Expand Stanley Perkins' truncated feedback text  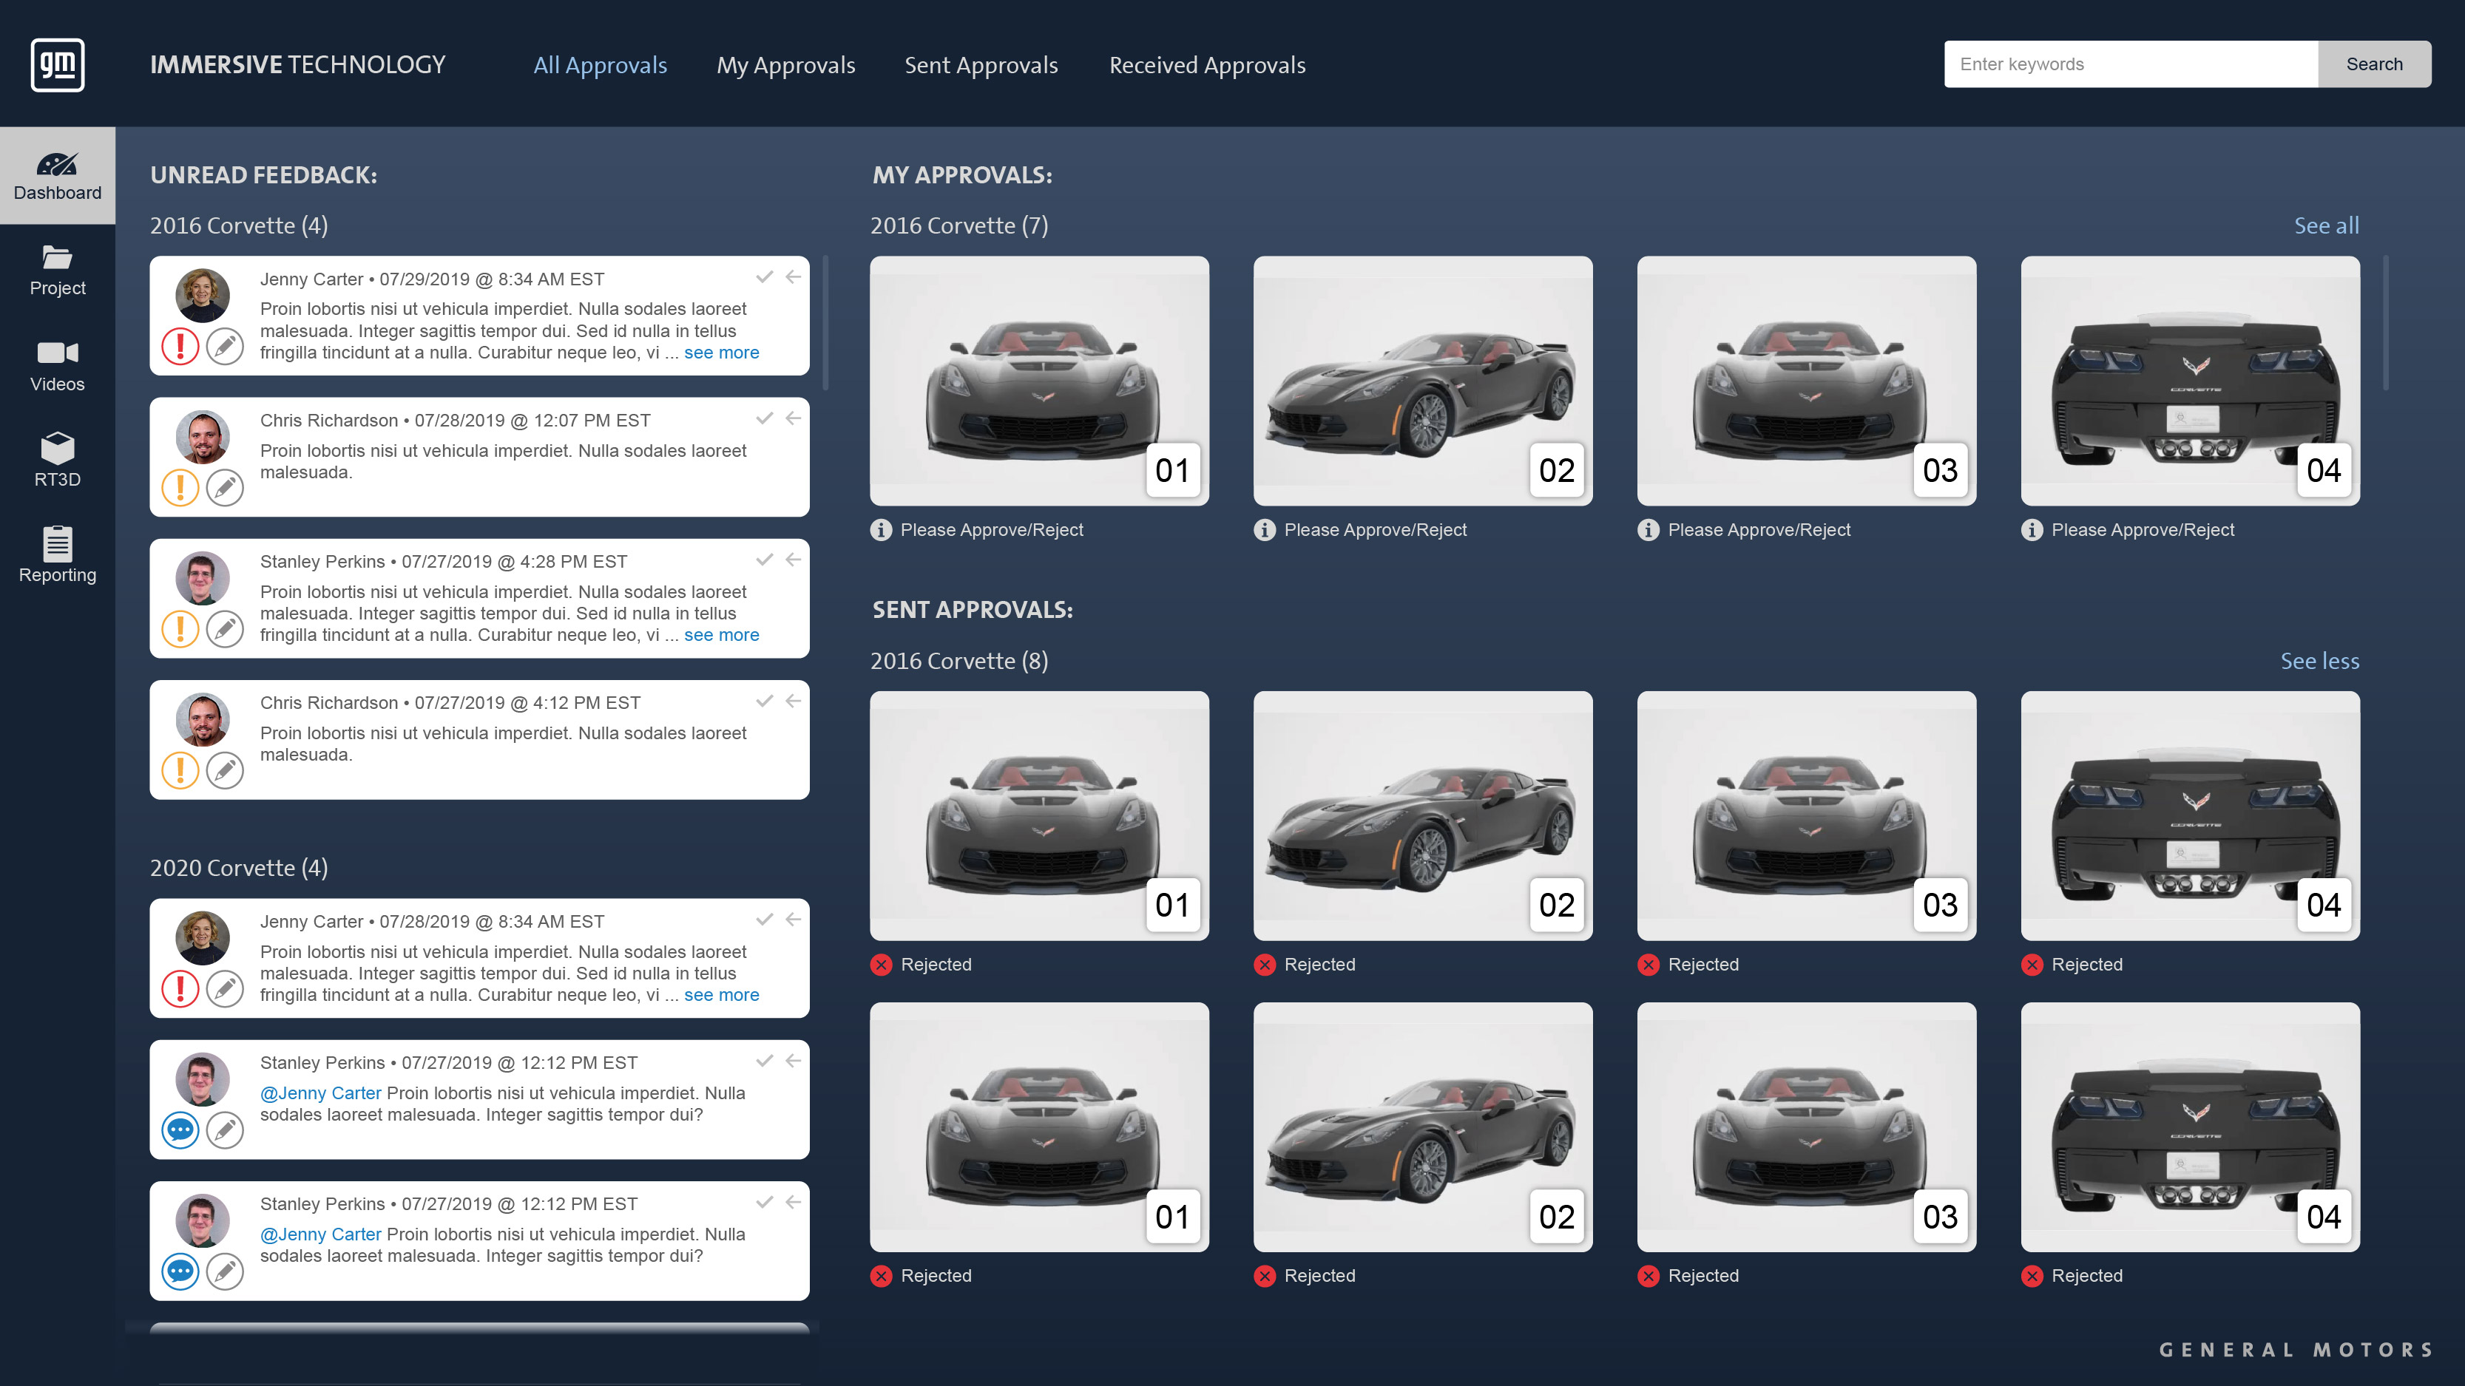point(723,634)
